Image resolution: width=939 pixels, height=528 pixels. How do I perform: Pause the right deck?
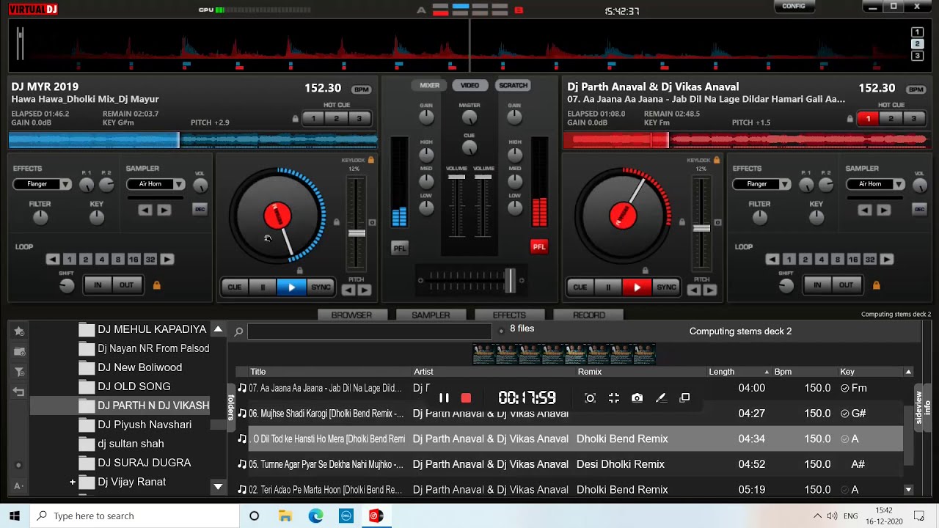pos(608,287)
